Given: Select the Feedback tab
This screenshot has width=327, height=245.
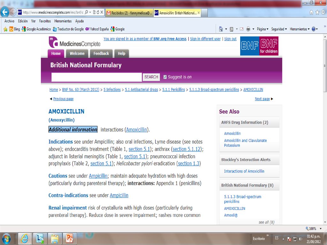Looking at the screenshot, I should tap(101, 54).
